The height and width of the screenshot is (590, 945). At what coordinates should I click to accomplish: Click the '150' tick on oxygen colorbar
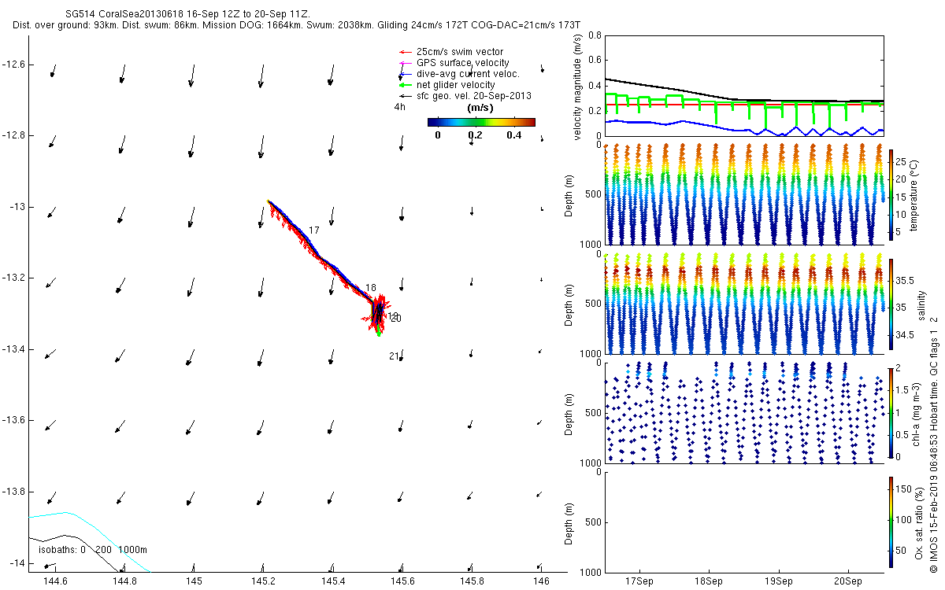point(904,489)
